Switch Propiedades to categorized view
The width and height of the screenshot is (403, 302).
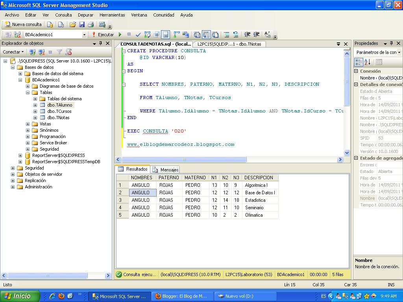(359, 62)
